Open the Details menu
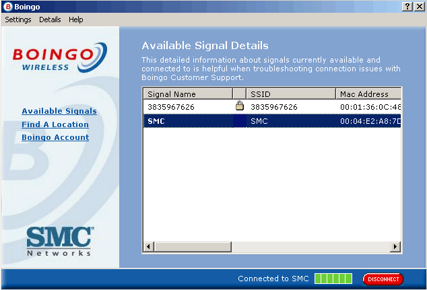Viewport: 427px width, 290px height. point(50,20)
